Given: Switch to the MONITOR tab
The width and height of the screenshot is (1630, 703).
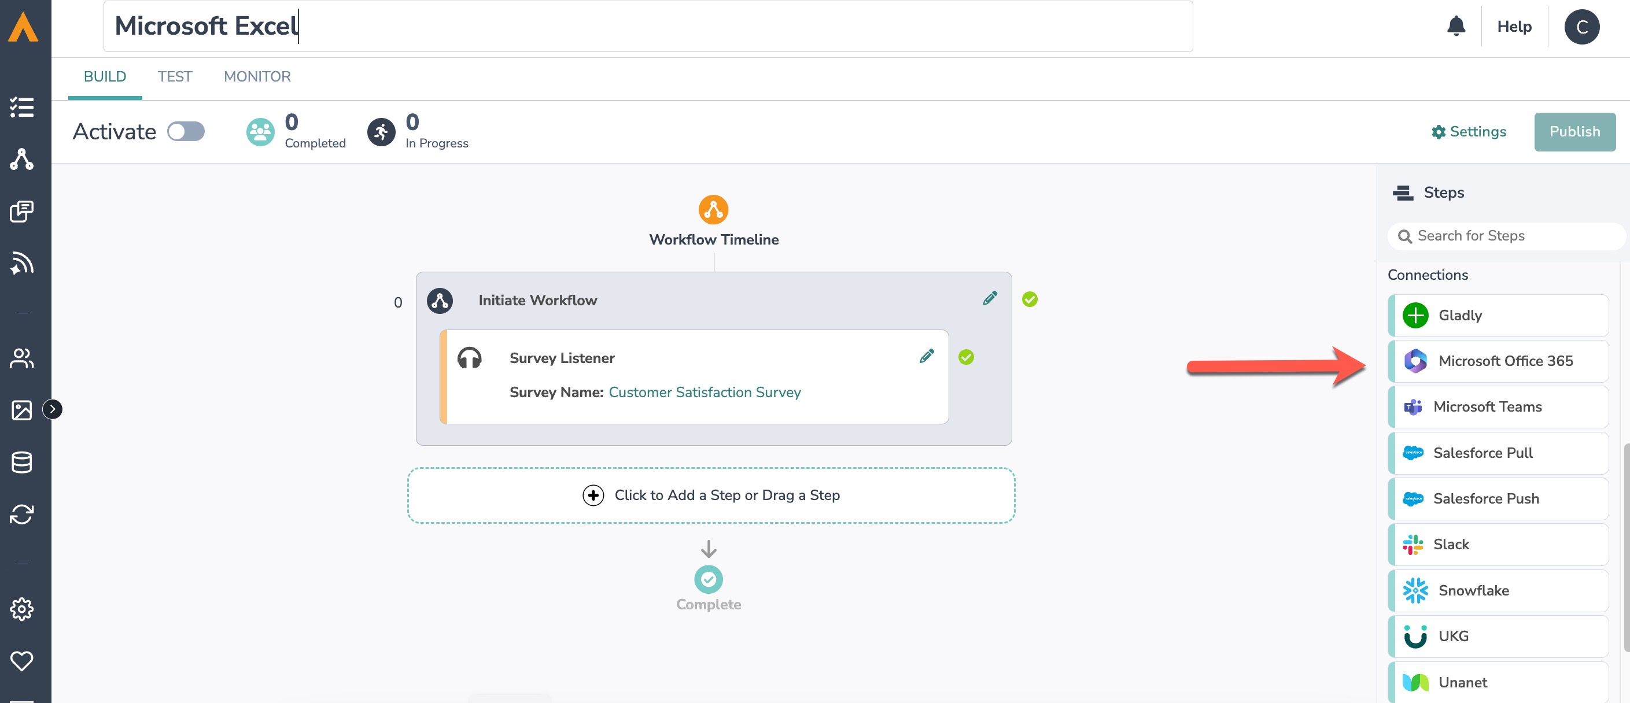Looking at the screenshot, I should click(257, 76).
